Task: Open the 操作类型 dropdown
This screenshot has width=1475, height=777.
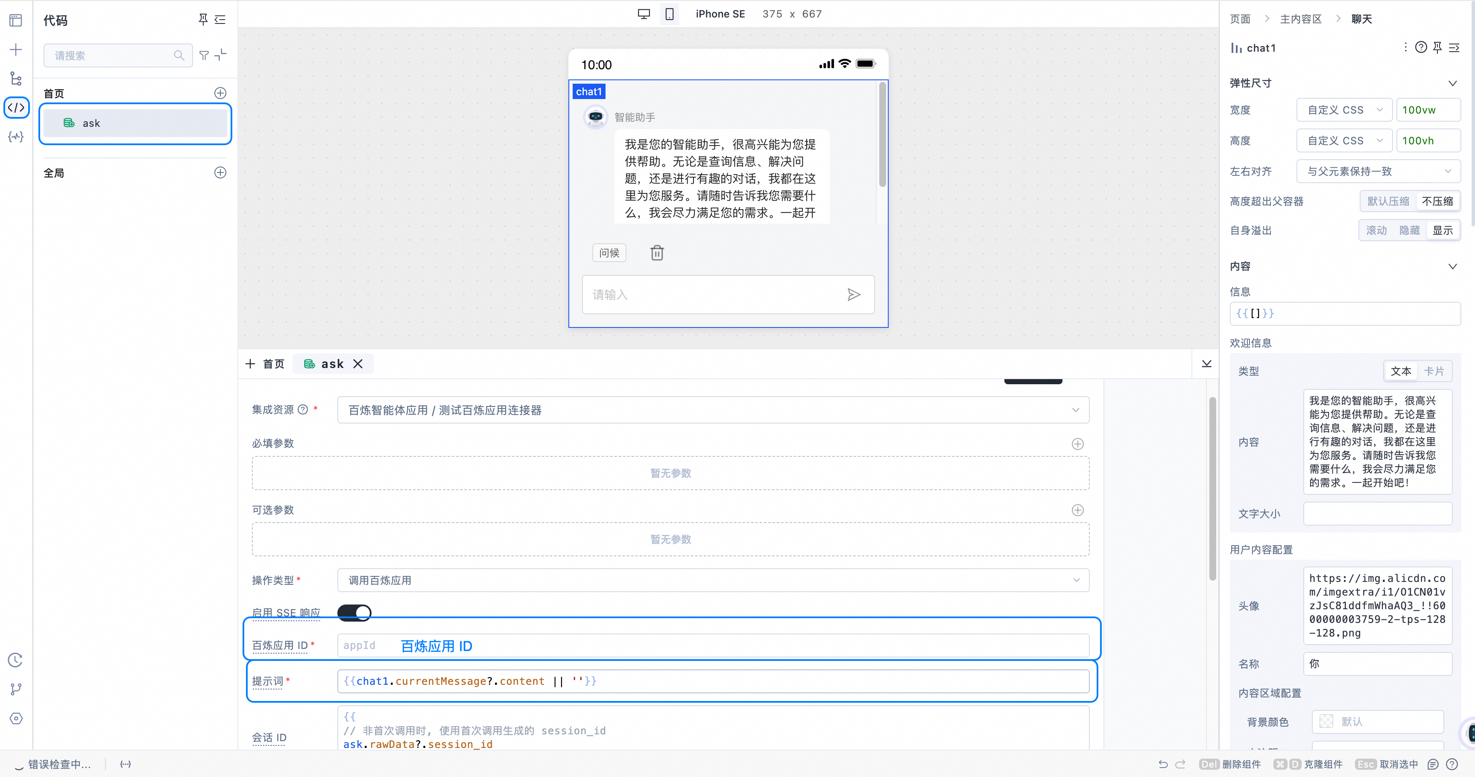Action: [x=713, y=580]
